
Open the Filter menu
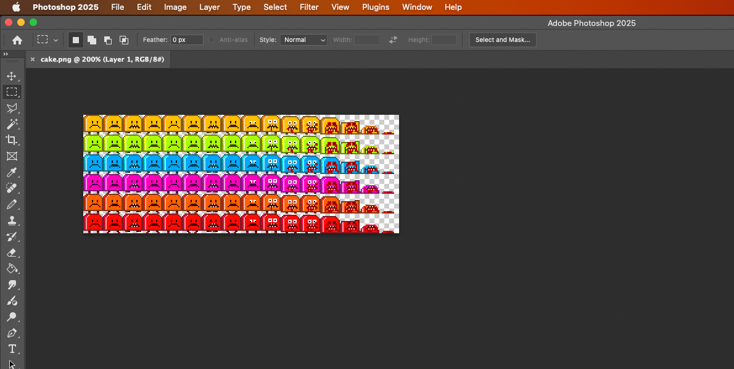coord(309,7)
